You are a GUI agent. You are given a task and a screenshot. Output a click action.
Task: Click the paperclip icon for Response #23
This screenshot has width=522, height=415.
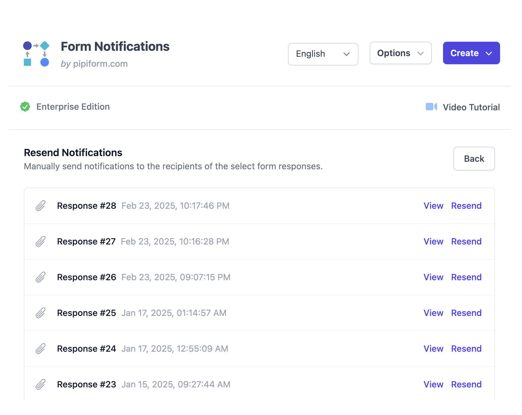point(40,385)
